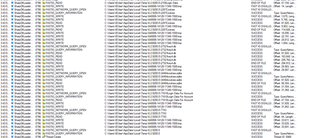Click the Thread Create event icon
This screenshot has width=318, height=138.
pos(44,137)
